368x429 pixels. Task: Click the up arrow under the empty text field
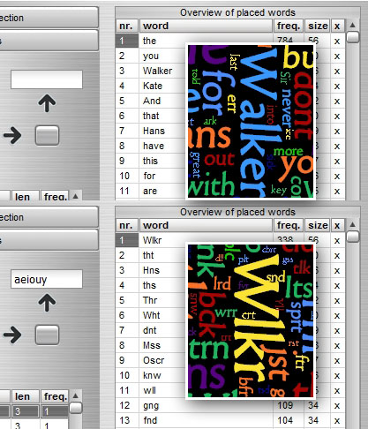click(47, 103)
